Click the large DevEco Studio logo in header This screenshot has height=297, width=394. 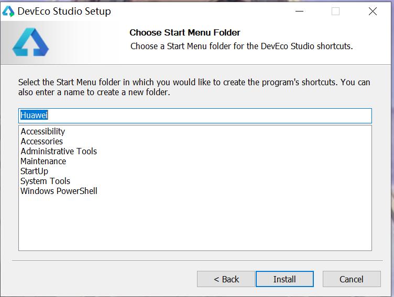pyautogui.click(x=31, y=42)
